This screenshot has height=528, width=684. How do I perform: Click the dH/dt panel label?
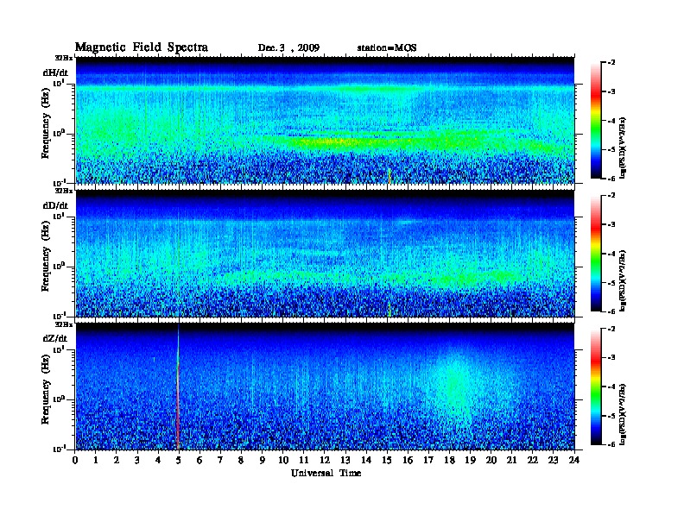coord(55,72)
